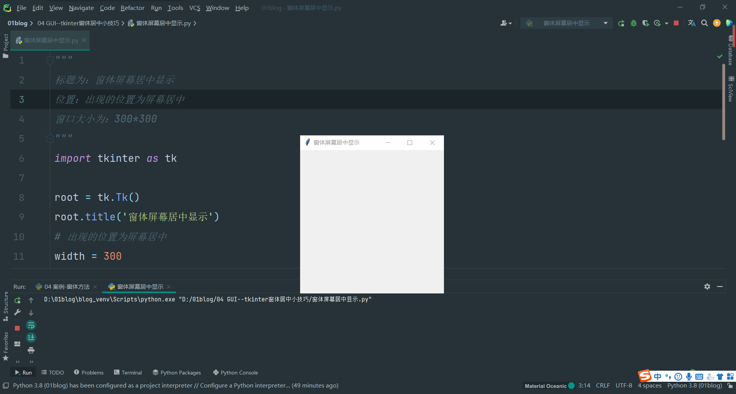Viewport: 736px width, 394px height.
Task: Click the Material Oceanic theme indicator
Action: (549, 386)
